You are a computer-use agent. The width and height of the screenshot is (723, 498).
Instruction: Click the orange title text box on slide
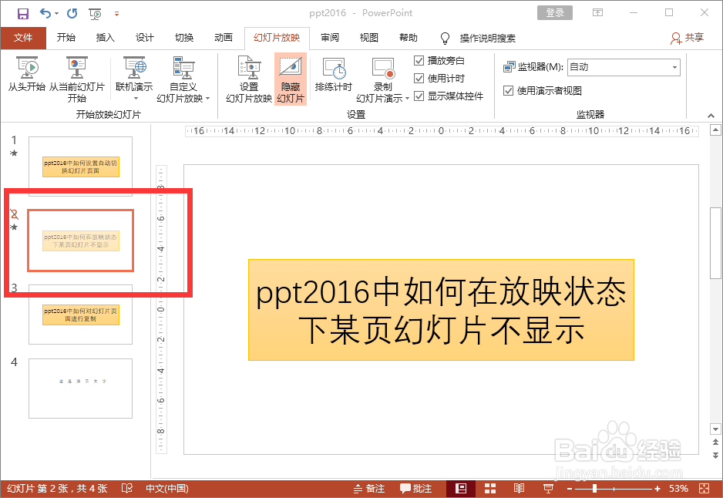tap(441, 310)
